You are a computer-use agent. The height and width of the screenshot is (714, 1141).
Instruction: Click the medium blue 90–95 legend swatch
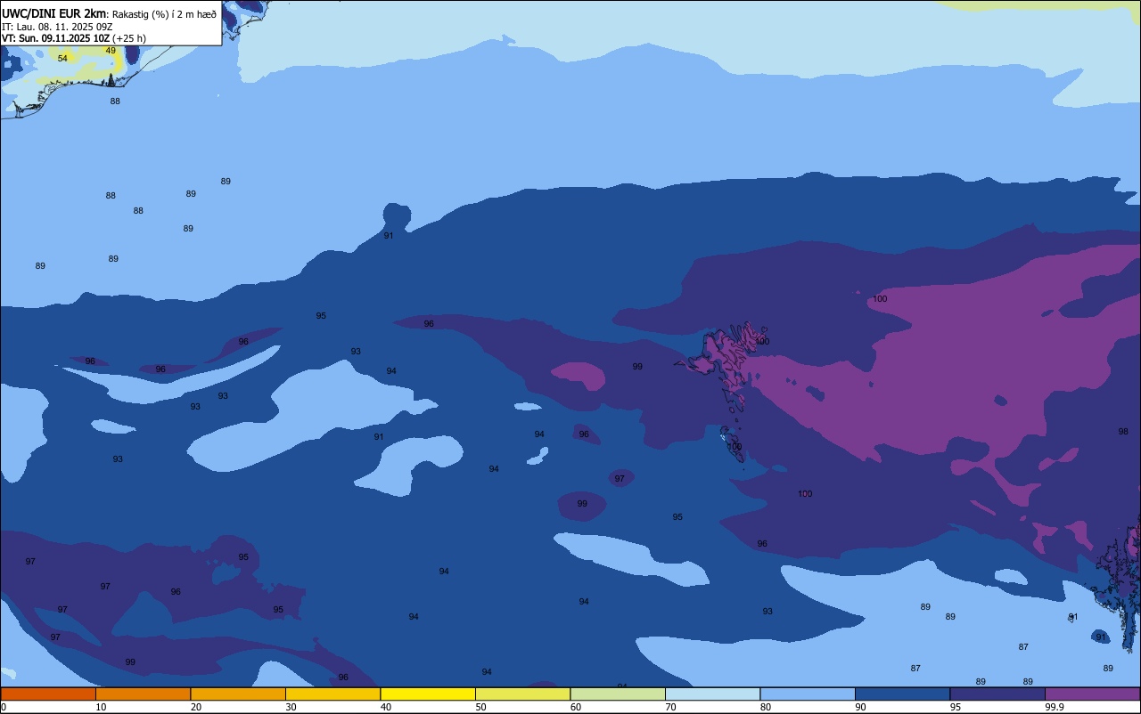click(902, 694)
